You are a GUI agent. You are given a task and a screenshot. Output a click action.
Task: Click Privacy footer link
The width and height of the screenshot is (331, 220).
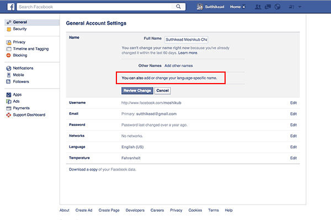tap(176, 210)
